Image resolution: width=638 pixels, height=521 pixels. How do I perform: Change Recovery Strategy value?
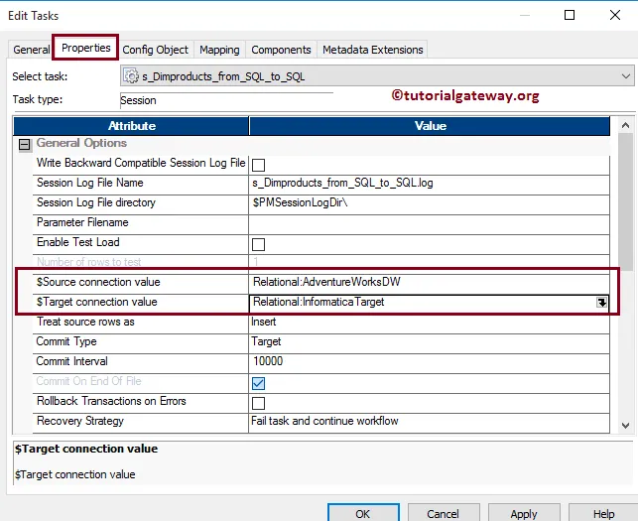[429, 422]
